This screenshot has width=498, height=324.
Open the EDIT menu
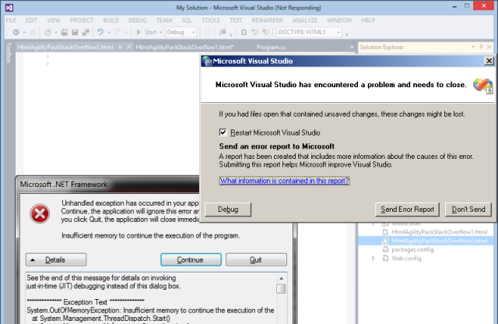point(31,20)
